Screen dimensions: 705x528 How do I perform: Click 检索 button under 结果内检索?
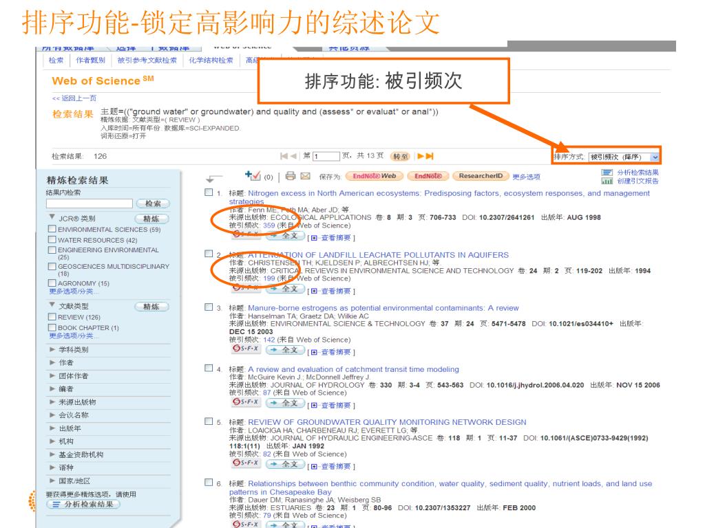pyautogui.click(x=153, y=203)
